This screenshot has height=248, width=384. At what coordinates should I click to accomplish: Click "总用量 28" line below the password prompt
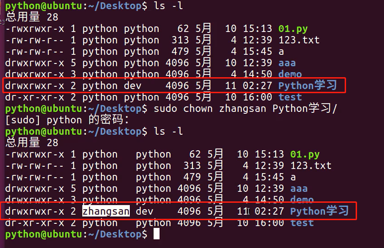coord(32,142)
